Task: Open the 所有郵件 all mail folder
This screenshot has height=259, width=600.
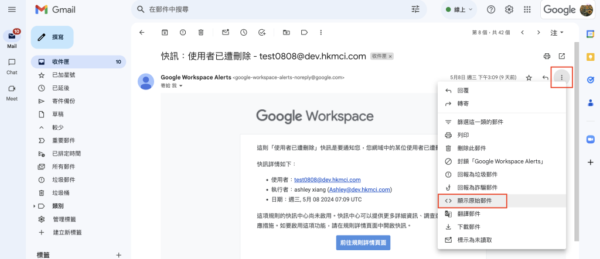Action: coord(78,167)
